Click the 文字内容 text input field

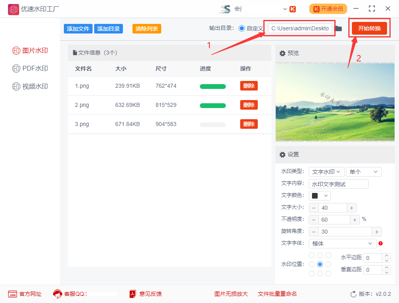pyautogui.click(x=338, y=184)
